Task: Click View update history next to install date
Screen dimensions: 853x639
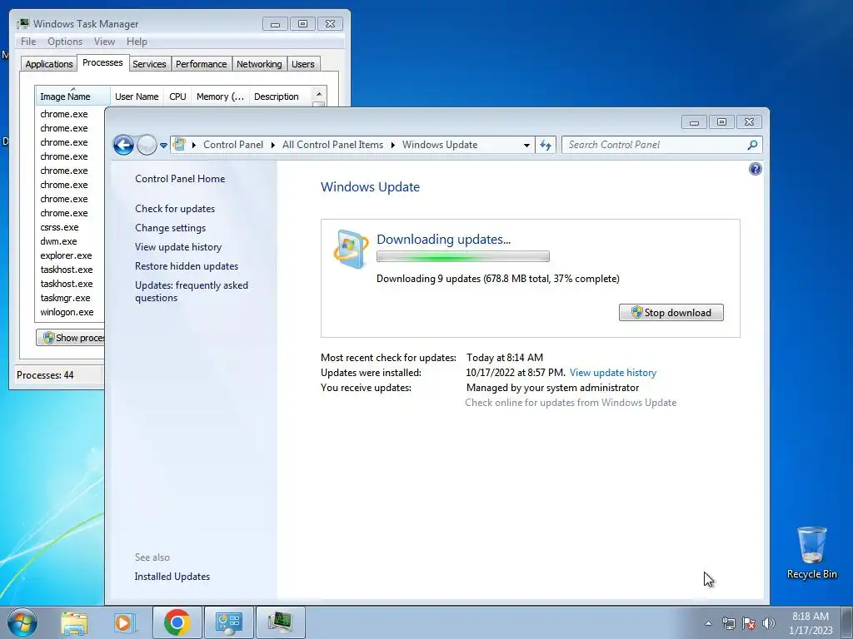Action: 613,373
